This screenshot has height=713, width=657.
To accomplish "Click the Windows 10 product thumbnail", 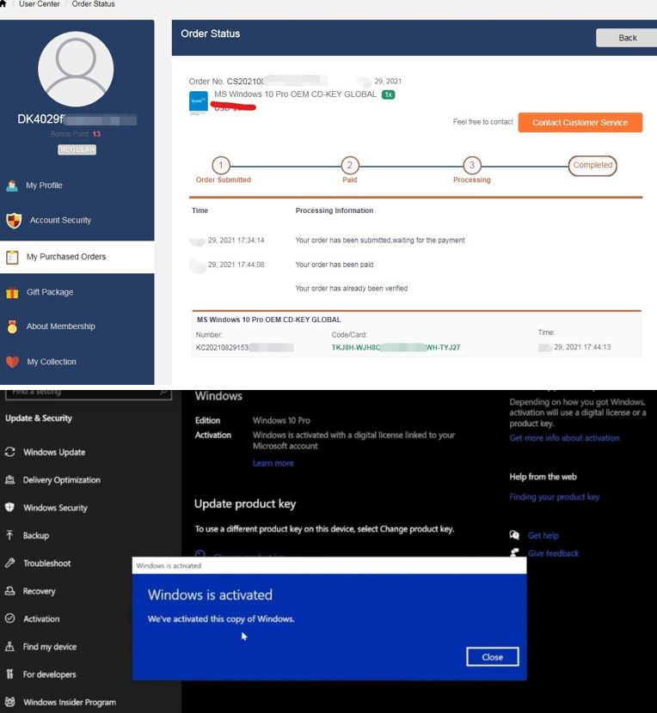I will (x=198, y=102).
